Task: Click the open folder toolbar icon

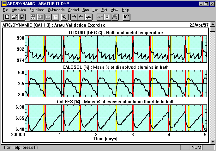Action: [14, 17]
